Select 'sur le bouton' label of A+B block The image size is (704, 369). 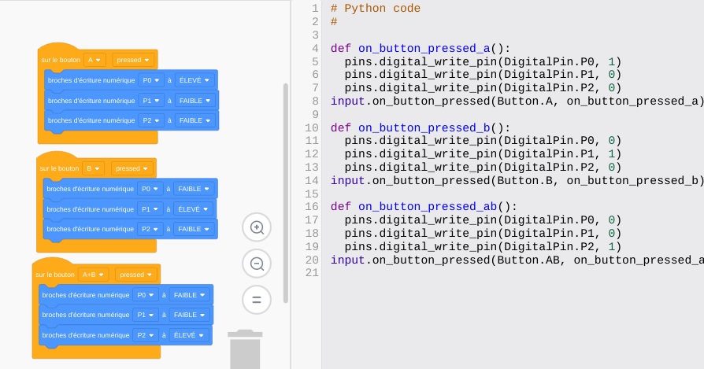pyautogui.click(x=55, y=275)
